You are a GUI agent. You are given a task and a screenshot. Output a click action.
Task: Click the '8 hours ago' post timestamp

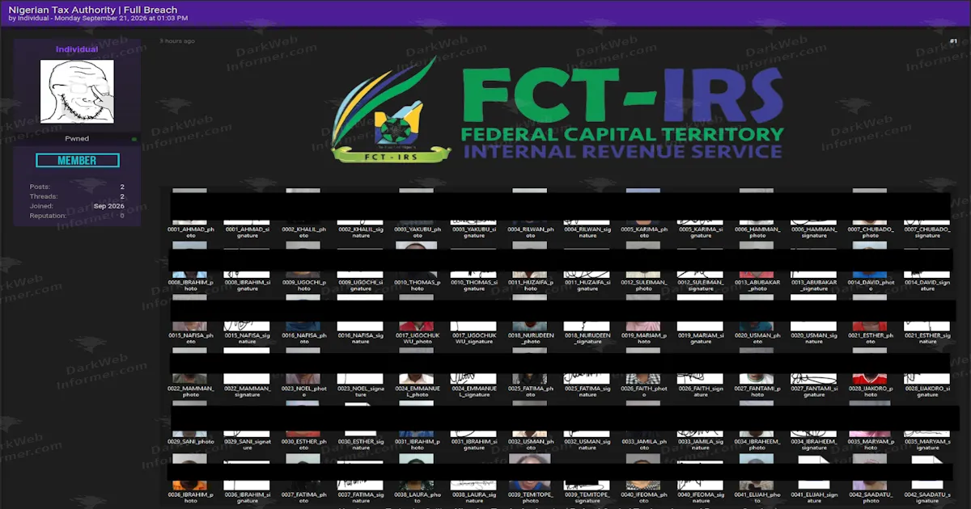coord(177,41)
